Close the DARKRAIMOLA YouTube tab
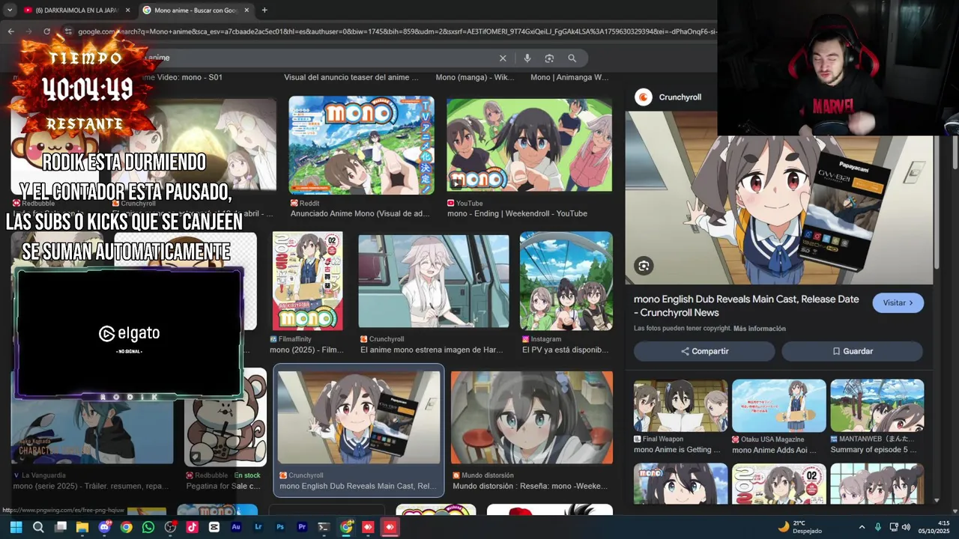This screenshot has width=959, height=539. [x=127, y=10]
